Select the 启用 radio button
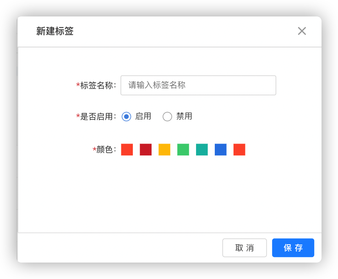The height and width of the screenshot is (279, 338). [126, 117]
